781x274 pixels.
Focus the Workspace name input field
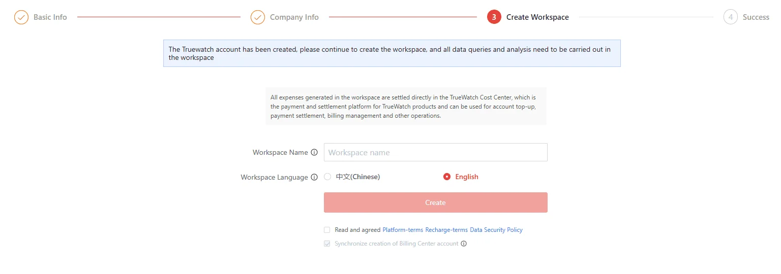[436, 152]
